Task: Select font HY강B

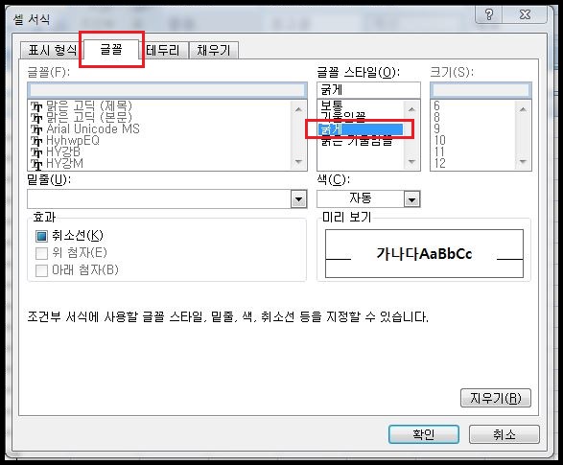Action: point(63,151)
